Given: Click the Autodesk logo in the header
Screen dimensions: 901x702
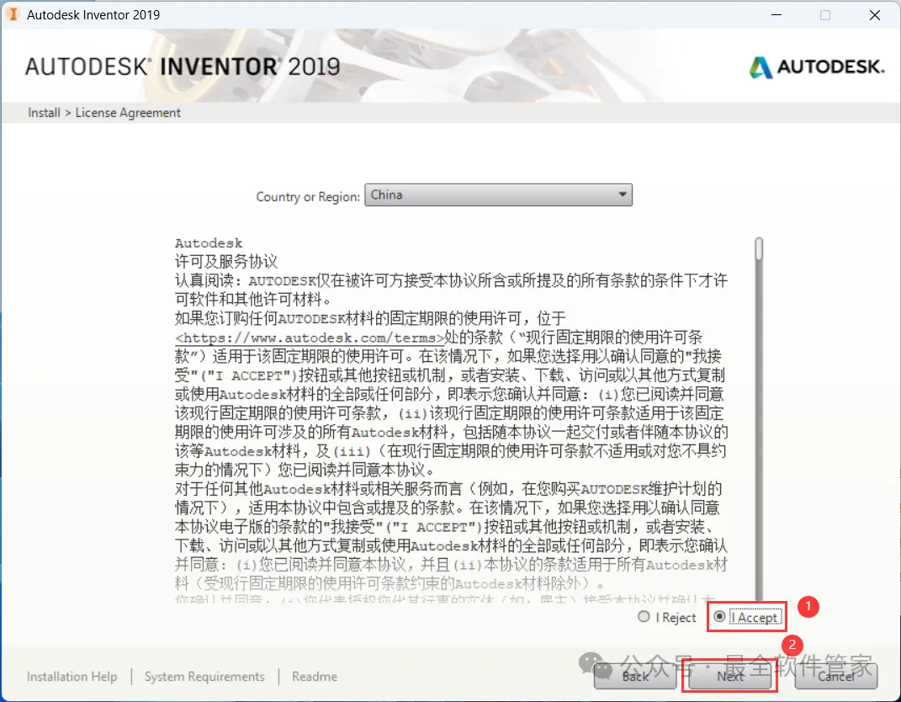Looking at the screenshot, I should [817, 66].
